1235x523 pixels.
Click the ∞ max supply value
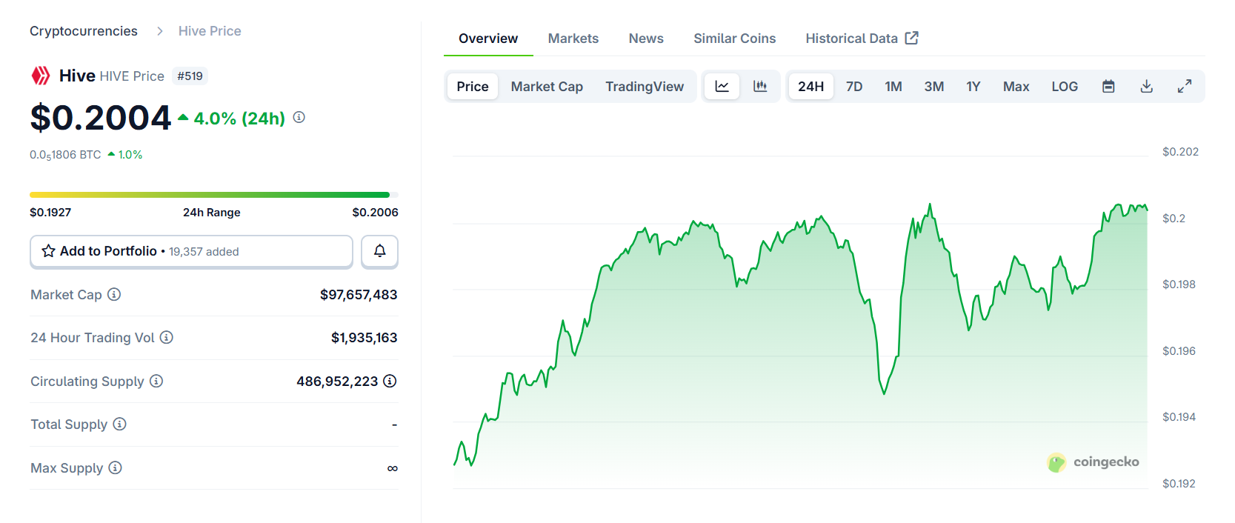pyautogui.click(x=393, y=468)
